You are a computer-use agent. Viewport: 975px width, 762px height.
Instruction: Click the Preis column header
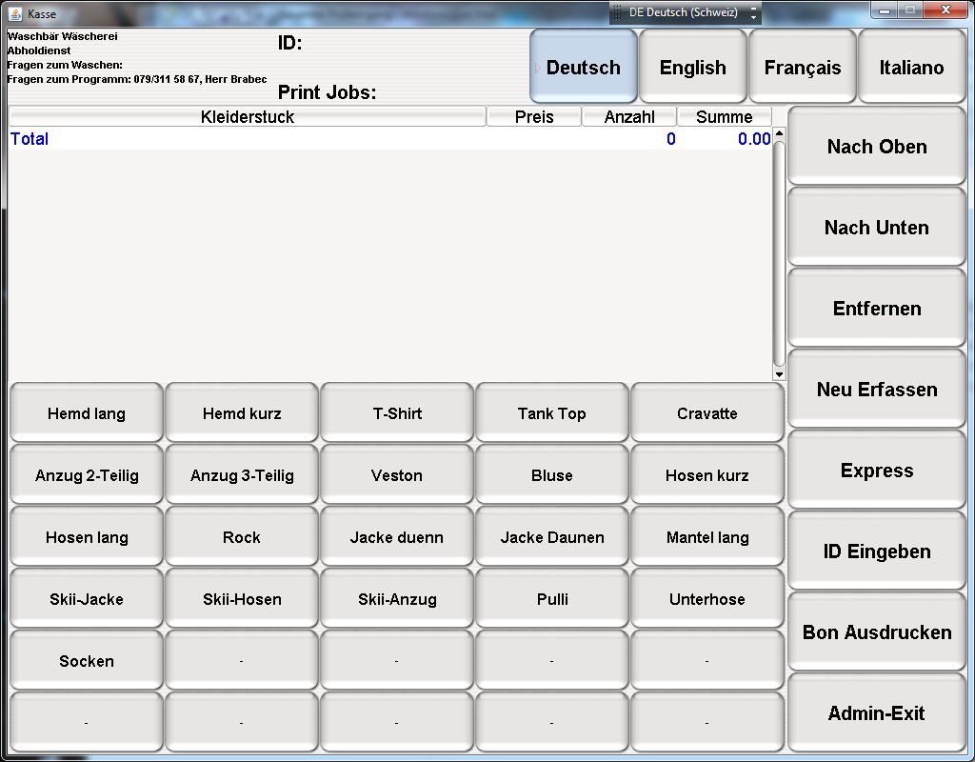pyautogui.click(x=534, y=116)
